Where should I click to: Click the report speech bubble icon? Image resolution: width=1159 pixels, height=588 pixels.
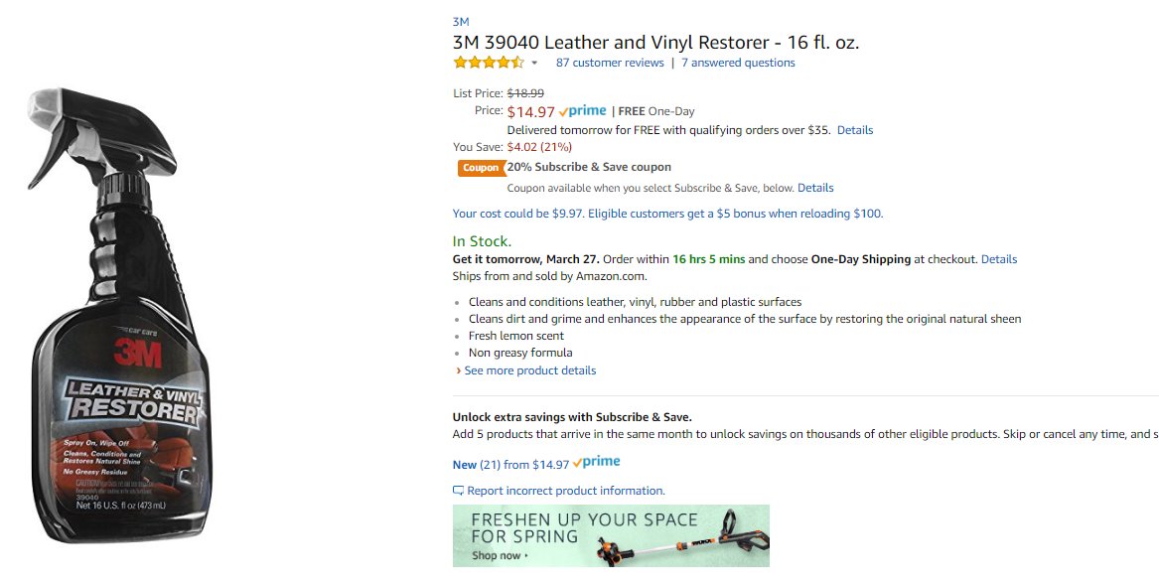tap(458, 491)
